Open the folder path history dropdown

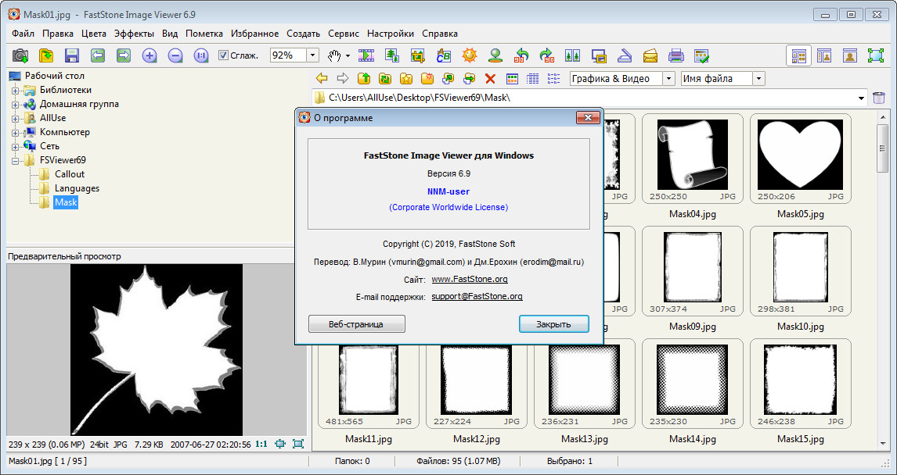[862, 98]
